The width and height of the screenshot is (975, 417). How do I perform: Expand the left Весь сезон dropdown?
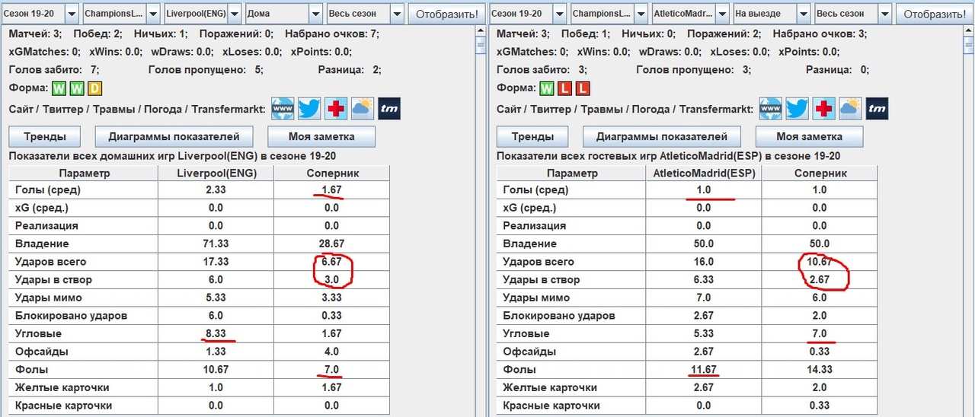point(397,14)
